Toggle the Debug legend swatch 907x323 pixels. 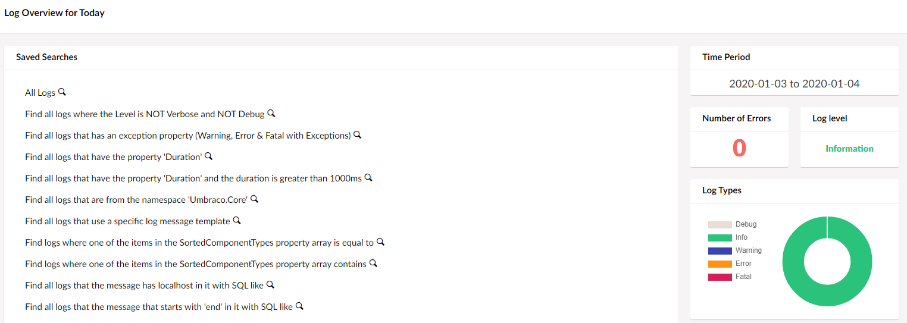pyautogui.click(x=720, y=224)
